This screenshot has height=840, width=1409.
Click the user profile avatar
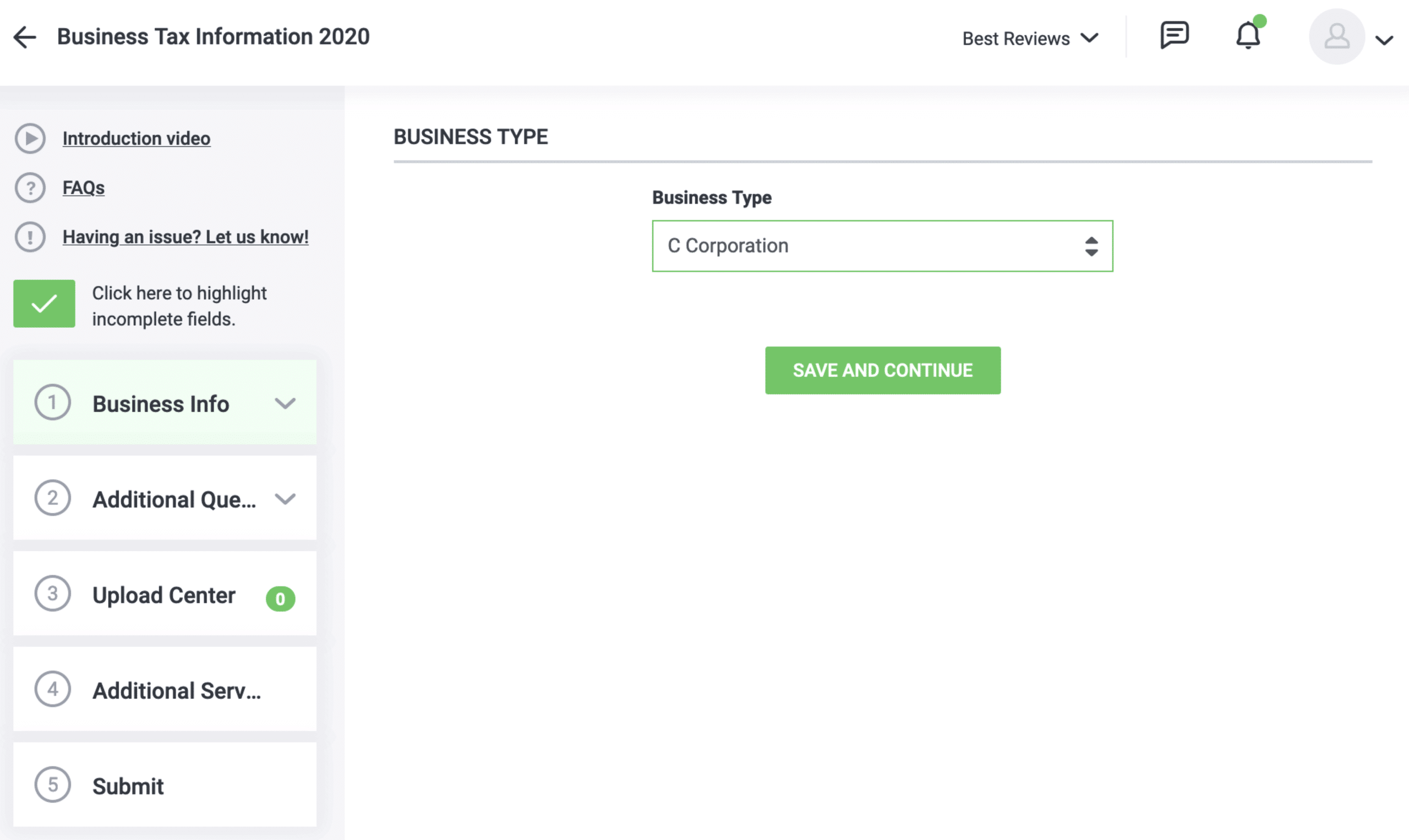(1336, 36)
